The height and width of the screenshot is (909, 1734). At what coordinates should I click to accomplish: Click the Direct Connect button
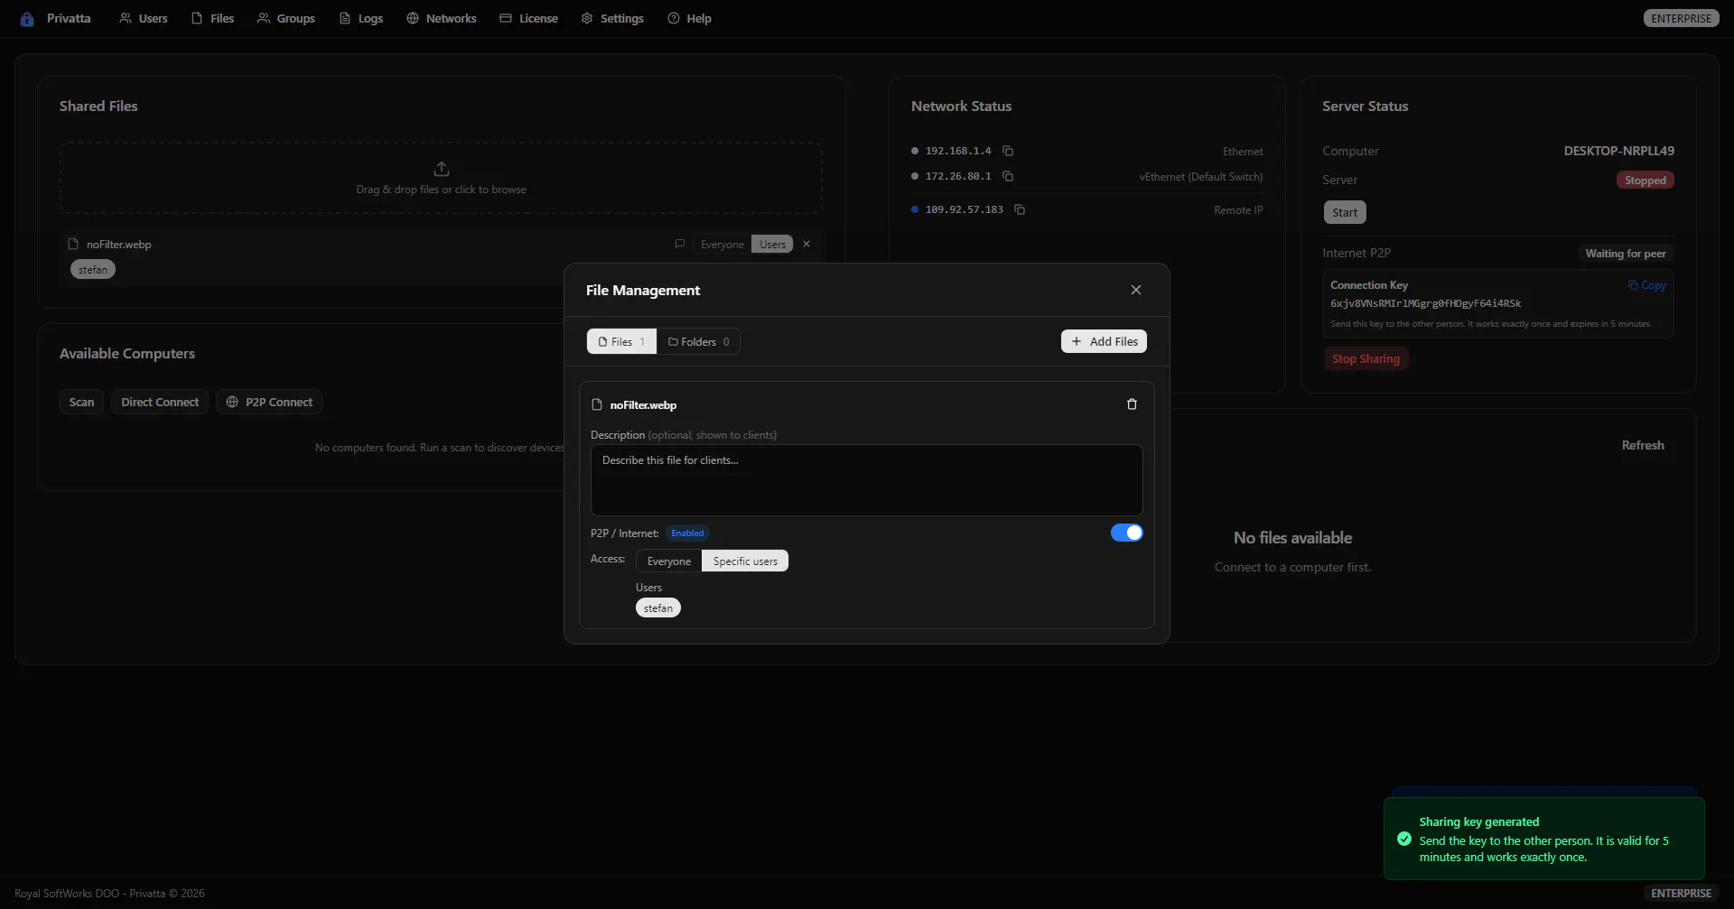point(160,403)
